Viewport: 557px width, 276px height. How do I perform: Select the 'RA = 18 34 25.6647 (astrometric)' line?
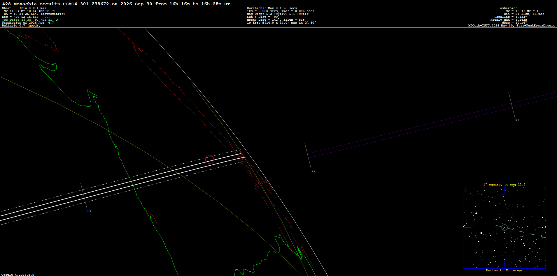[x=34, y=14]
